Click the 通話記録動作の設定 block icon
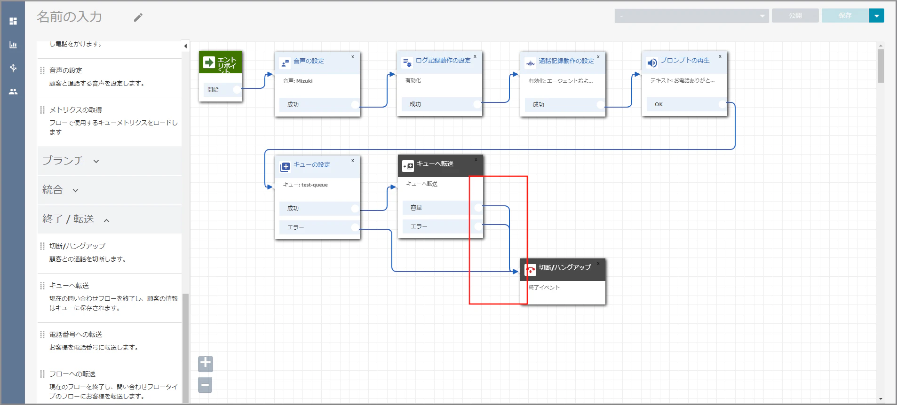This screenshot has width=897, height=405. (531, 63)
